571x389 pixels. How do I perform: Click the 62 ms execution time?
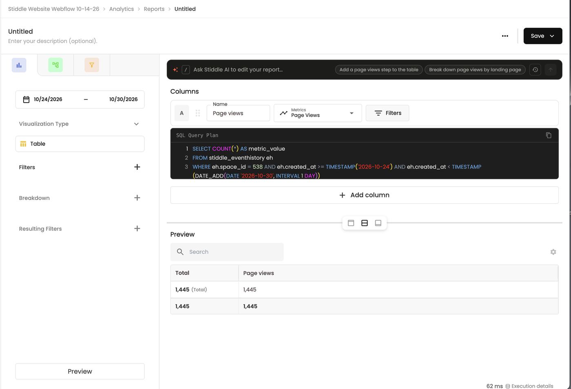click(x=494, y=386)
